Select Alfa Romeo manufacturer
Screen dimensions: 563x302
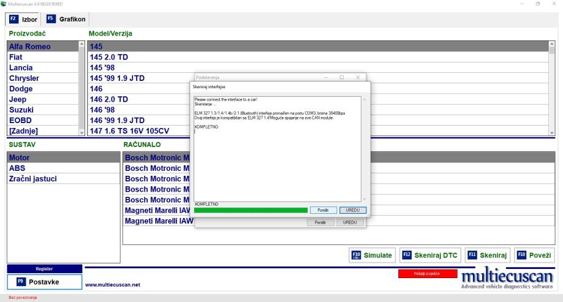tap(43, 47)
